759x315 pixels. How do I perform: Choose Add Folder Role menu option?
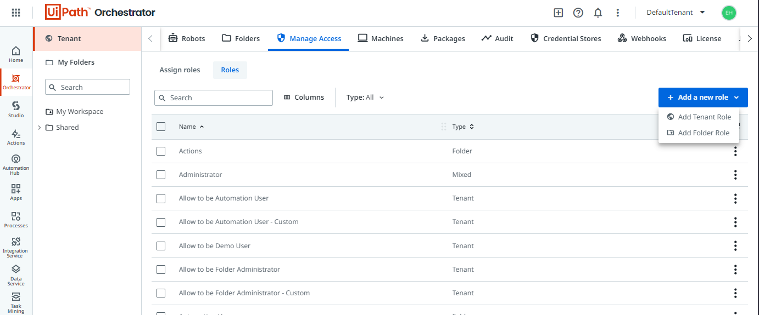699,133
